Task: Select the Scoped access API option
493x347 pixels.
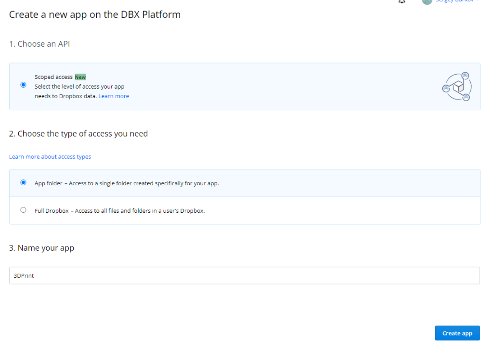Action: (x=23, y=84)
